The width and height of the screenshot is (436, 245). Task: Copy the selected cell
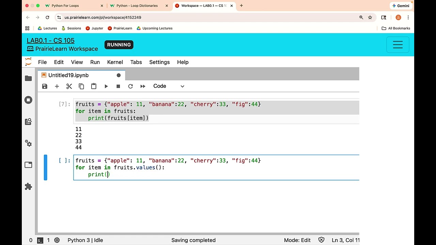click(x=81, y=86)
